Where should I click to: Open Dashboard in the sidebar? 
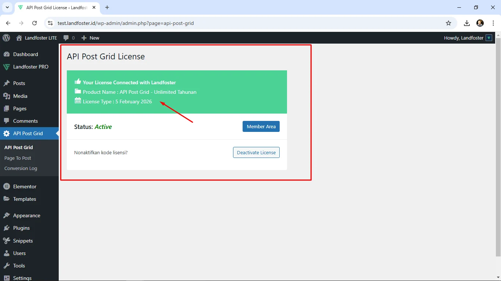(x=29, y=54)
